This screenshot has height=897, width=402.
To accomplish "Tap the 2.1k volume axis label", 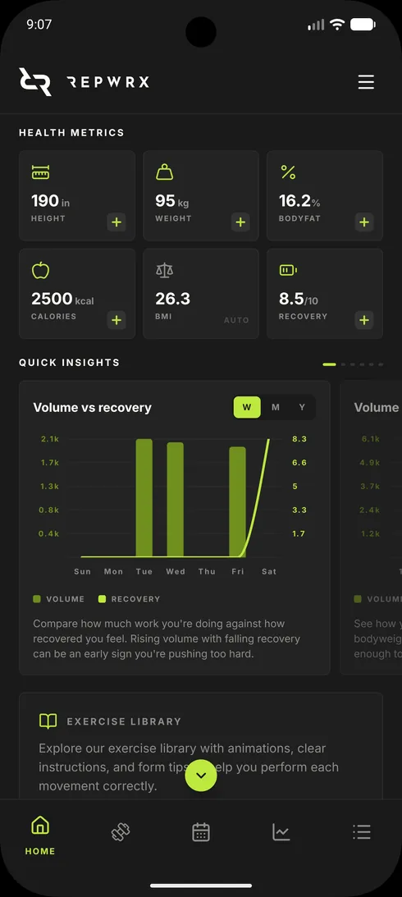I will pyautogui.click(x=50, y=439).
